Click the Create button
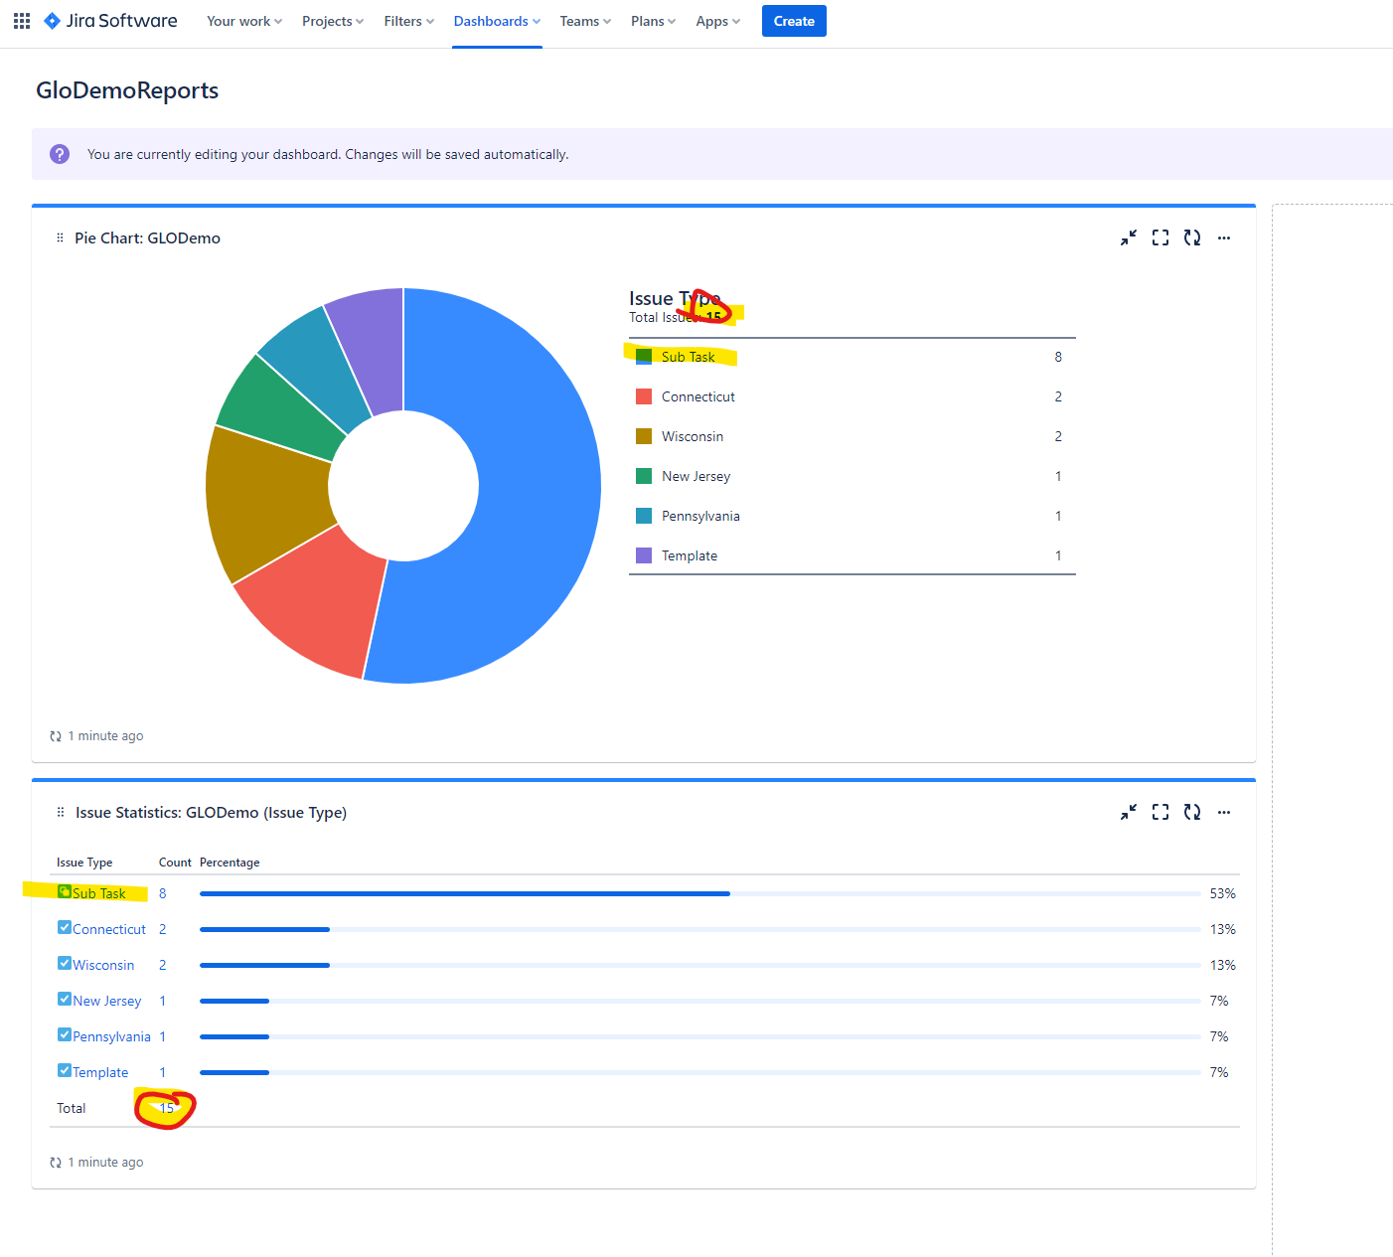The width and height of the screenshot is (1393, 1257). coord(793,21)
